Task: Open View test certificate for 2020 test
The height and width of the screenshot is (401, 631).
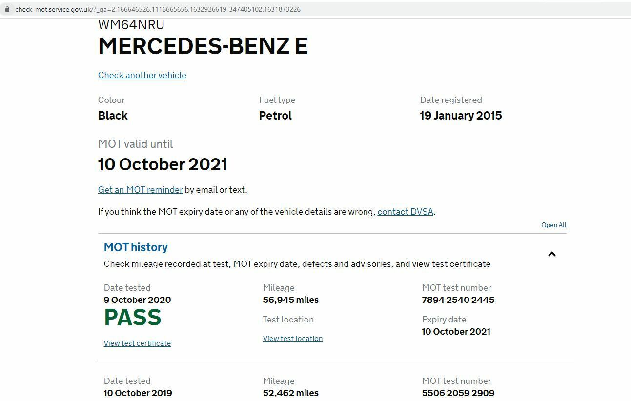Action: tap(137, 343)
